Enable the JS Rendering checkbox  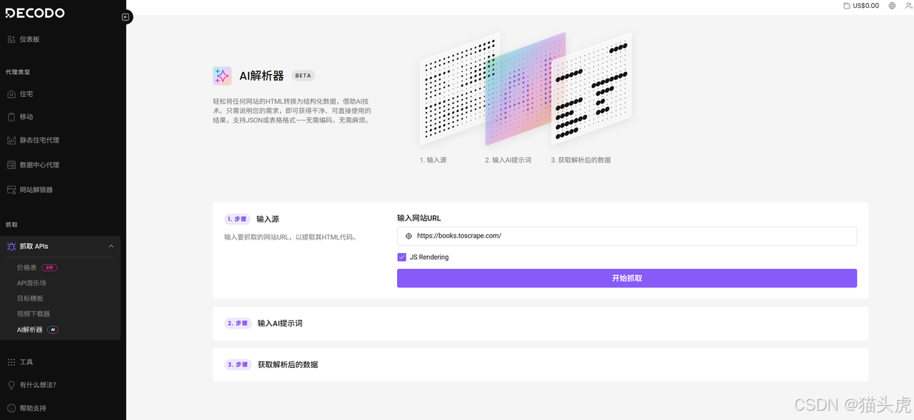point(402,257)
